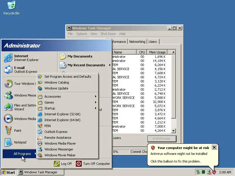Switch to the Performance tab

(x=119, y=42)
